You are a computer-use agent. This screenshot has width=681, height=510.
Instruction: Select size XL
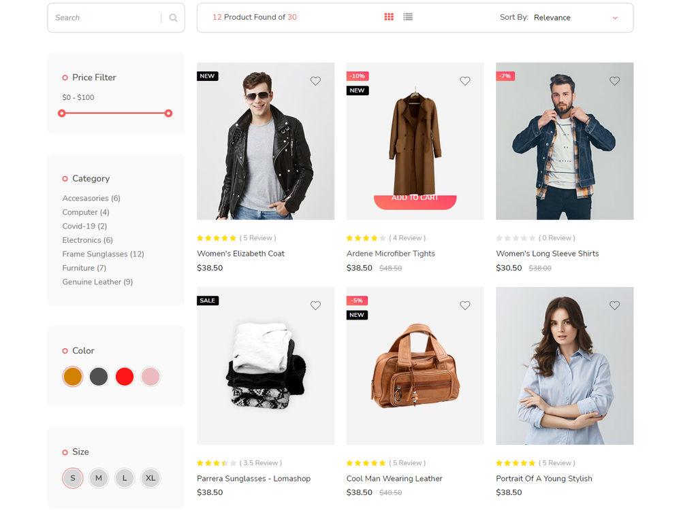[151, 478]
